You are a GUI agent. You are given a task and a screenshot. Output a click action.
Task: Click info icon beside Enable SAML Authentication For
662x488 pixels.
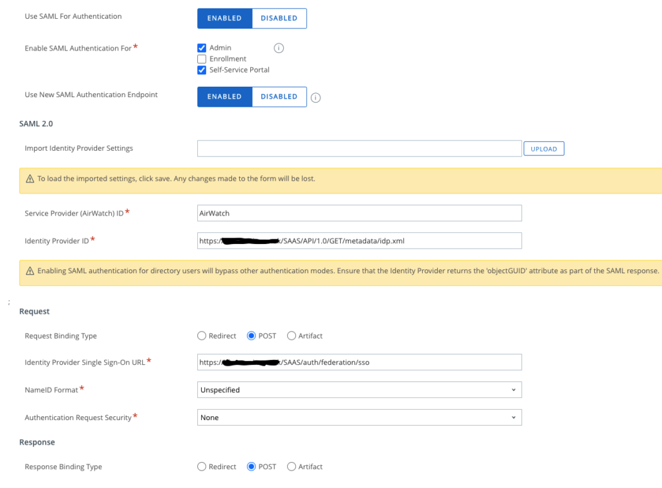(278, 47)
